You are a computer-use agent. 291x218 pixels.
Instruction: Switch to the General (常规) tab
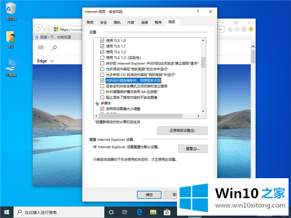coord(90,22)
